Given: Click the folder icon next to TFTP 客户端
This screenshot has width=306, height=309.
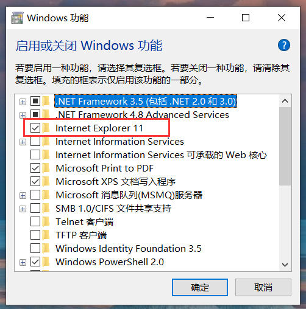Looking at the screenshot, I should (x=46, y=235).
